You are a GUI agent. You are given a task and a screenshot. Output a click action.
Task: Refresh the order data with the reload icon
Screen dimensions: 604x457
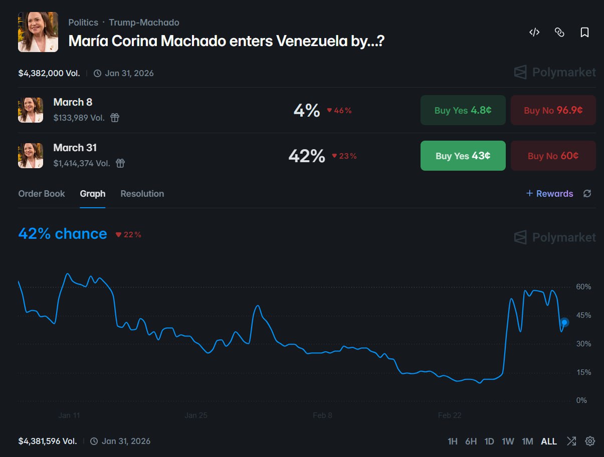587,194
